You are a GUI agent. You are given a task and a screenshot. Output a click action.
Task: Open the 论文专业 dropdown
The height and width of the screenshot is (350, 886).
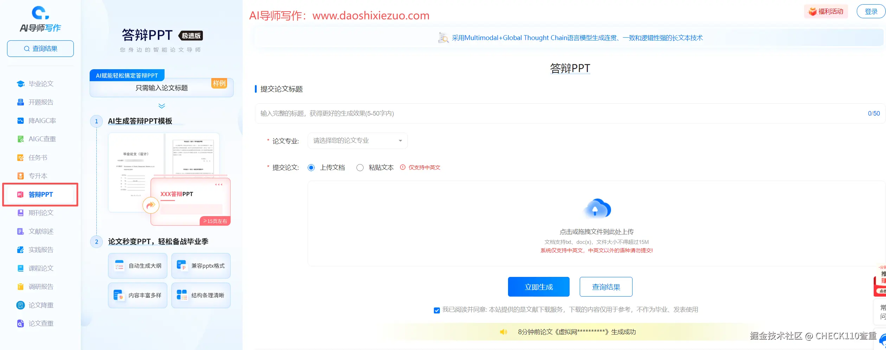(358, 141)
